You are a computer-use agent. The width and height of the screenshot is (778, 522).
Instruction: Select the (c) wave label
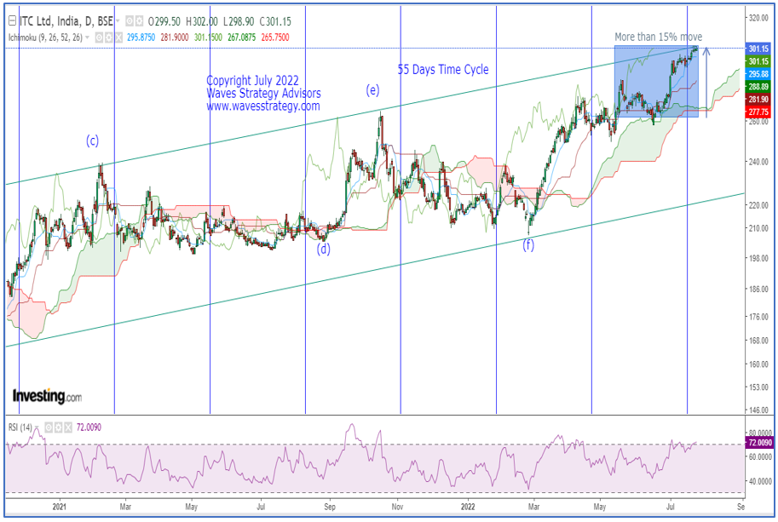click(92, 141)
